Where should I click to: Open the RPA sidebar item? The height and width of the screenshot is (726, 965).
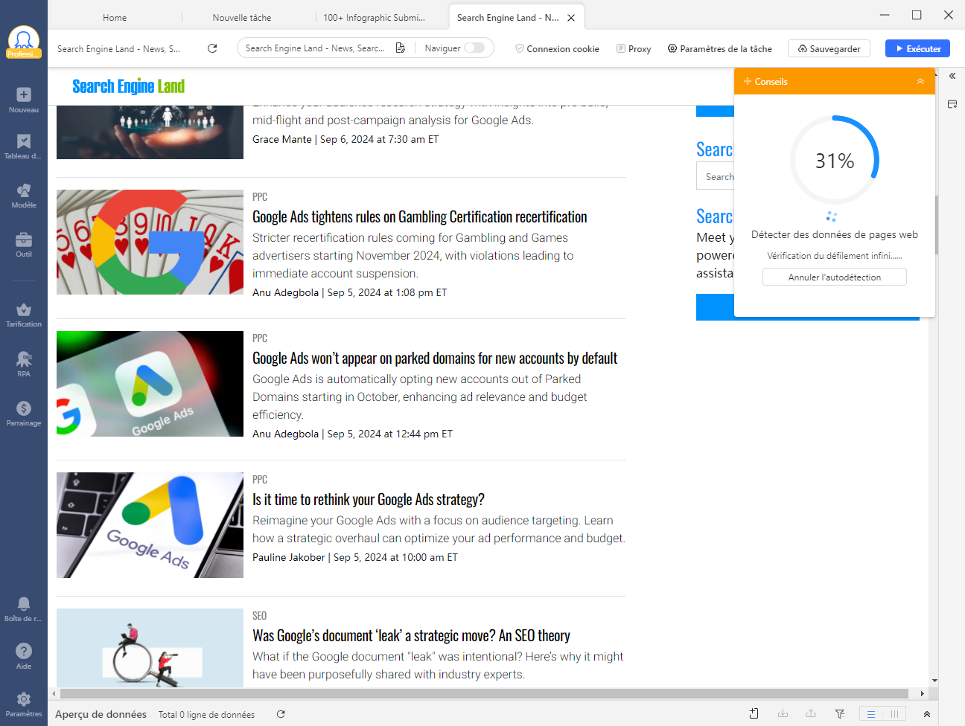pyautogui.click(x=24, y=364)
